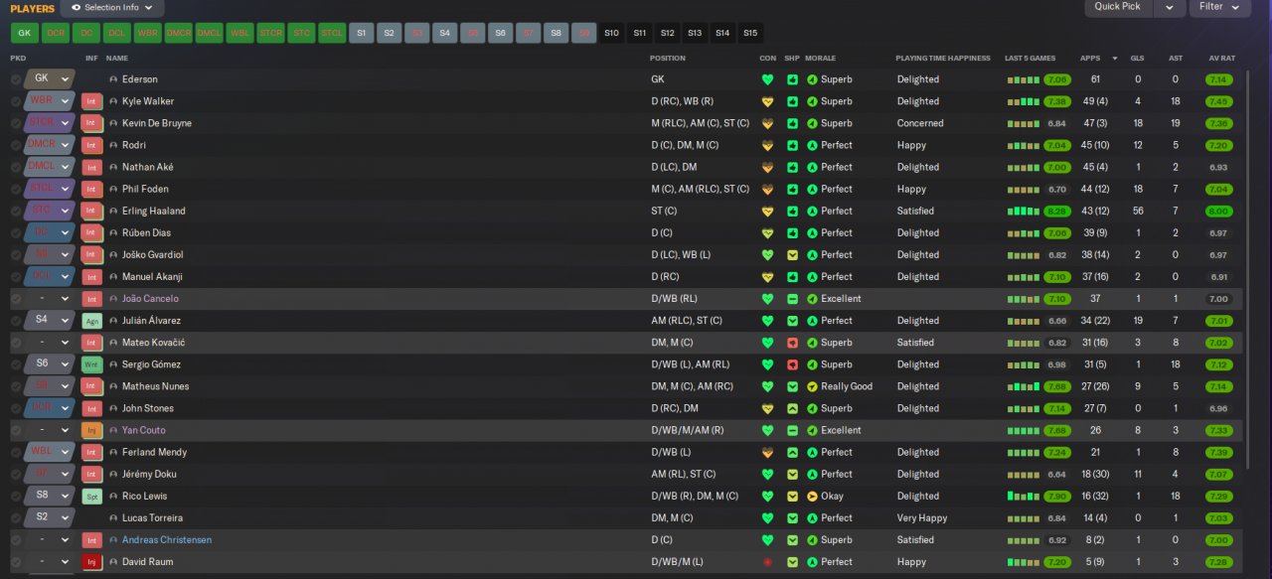
Task: Select the DMCR position slot tab
Action: 178,33
